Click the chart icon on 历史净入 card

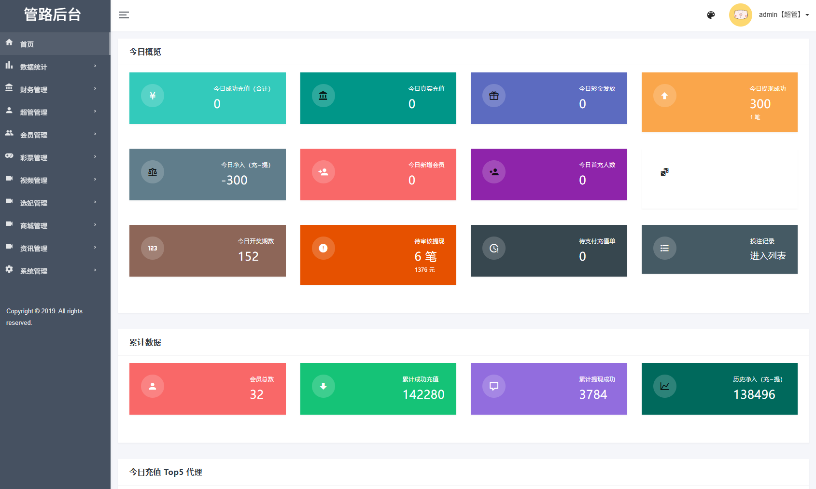[664, 386]
